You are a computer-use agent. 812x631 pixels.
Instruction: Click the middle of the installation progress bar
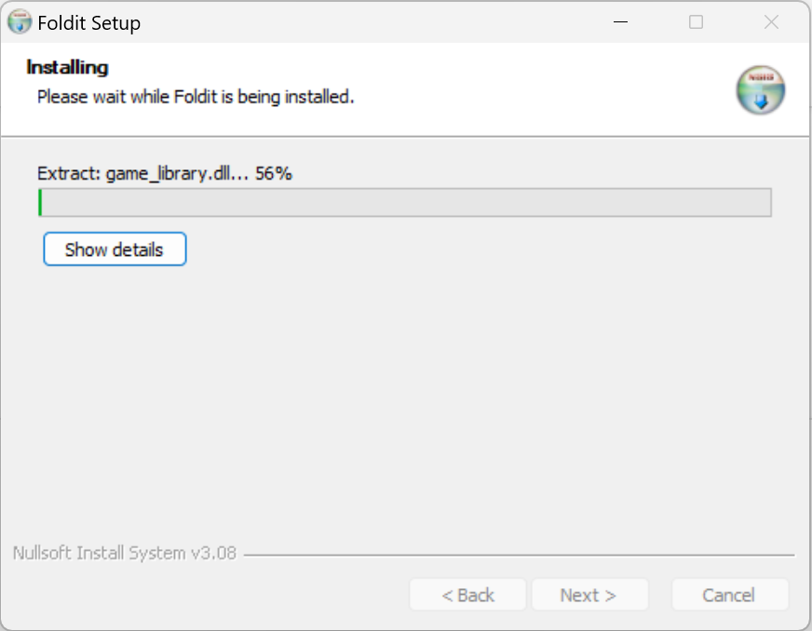(405, 202)
